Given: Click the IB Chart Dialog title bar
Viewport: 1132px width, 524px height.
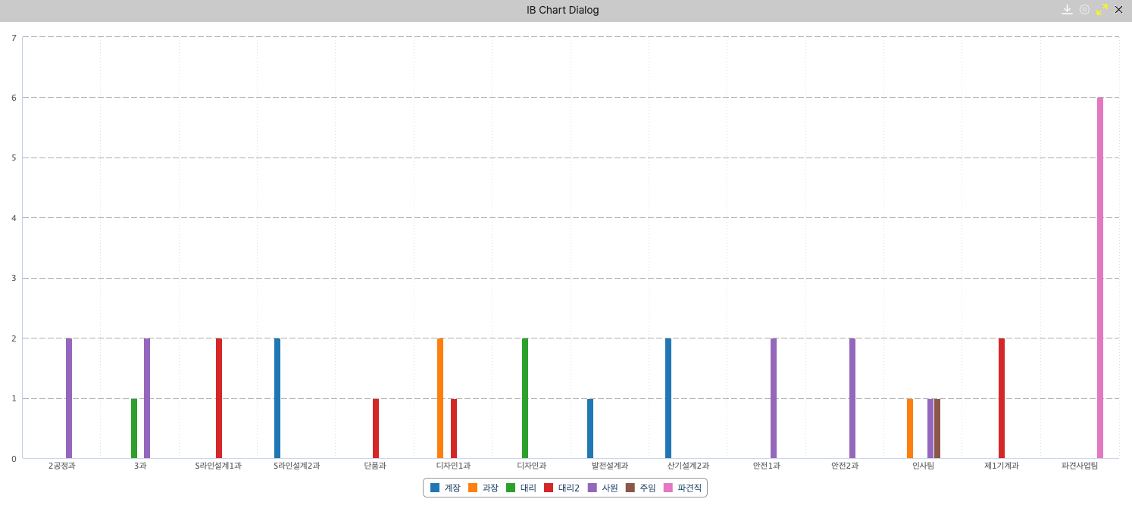Looking at the screenshot, I should pyautogui.click(x=562, y=10).
